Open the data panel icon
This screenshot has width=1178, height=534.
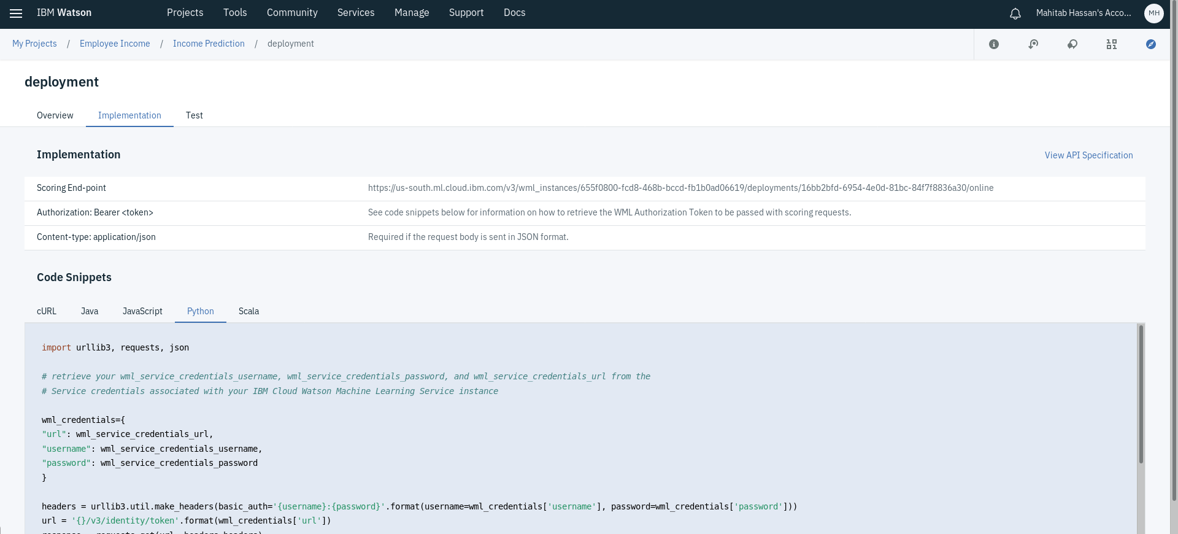click(x=1112, y=44)
